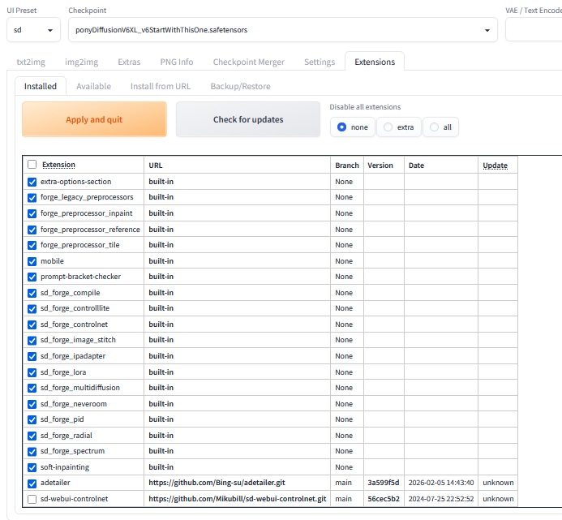Open the UI Preset dropdown

click(33, 30)
